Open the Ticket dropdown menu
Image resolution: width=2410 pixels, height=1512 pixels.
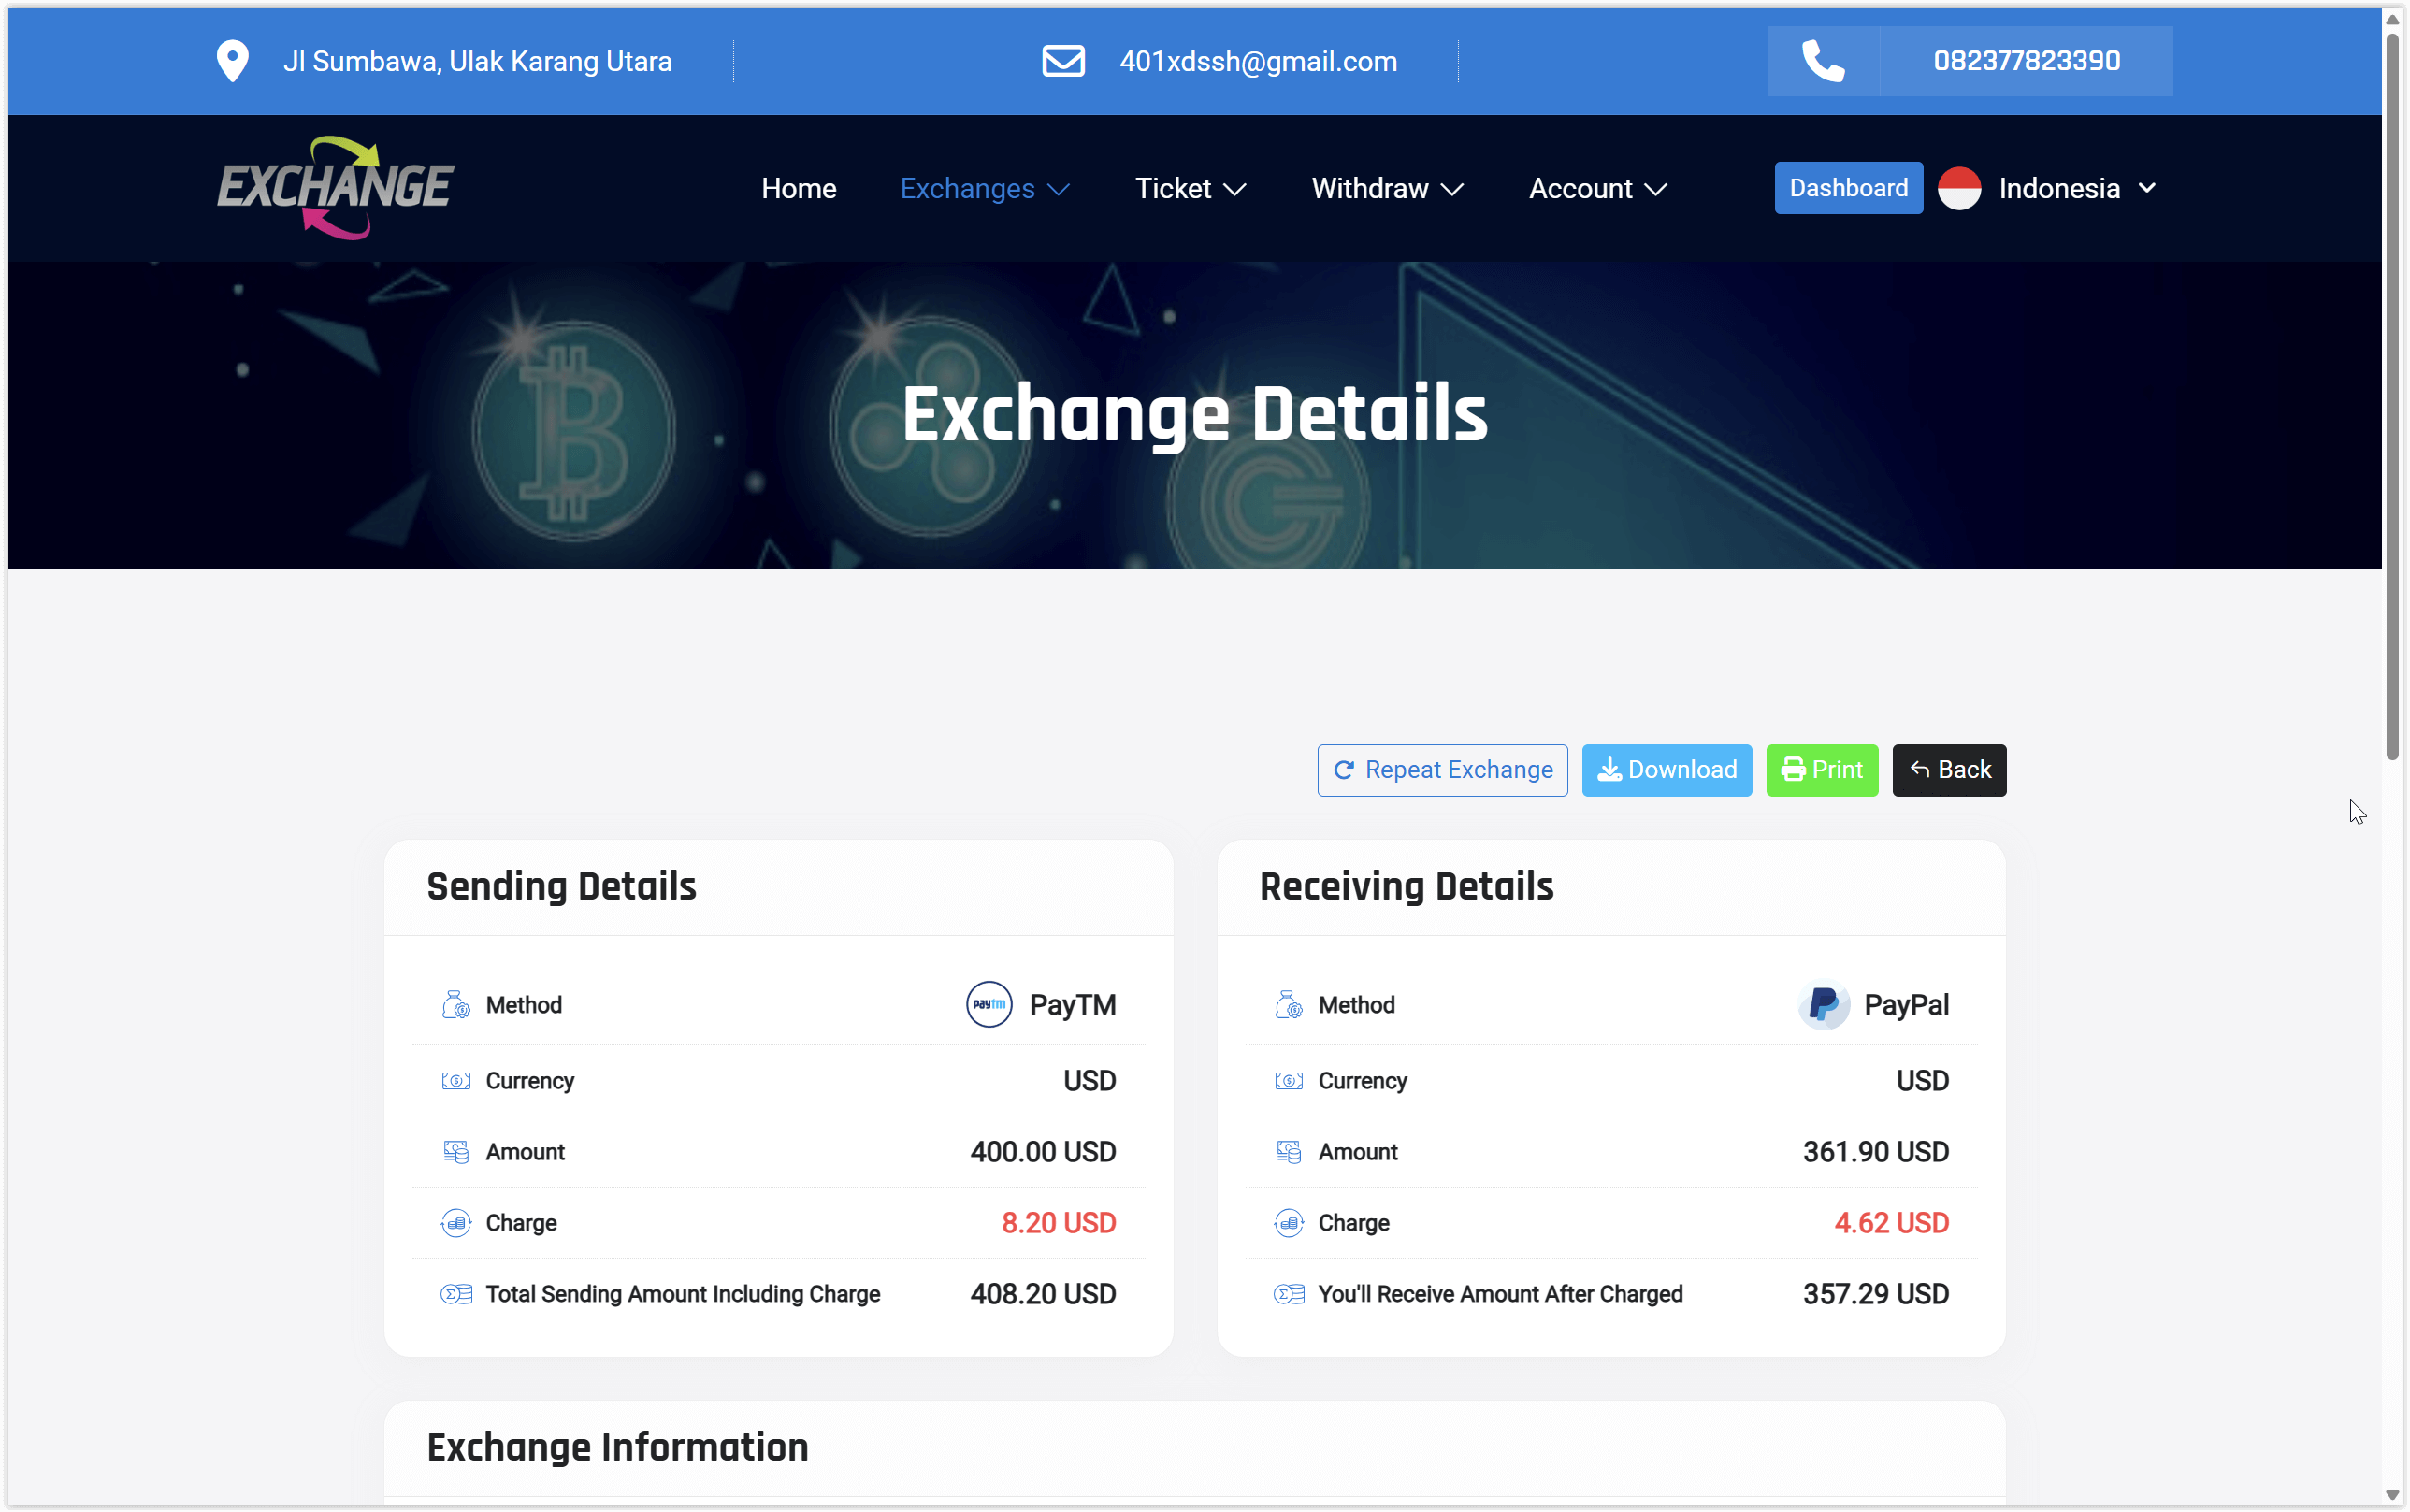[x=1190, y=188]
